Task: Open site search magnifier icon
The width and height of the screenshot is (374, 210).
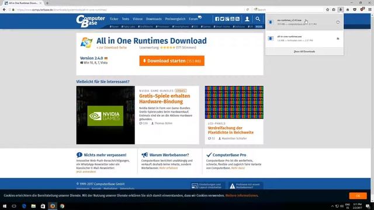Action: [x=258, y=19]
